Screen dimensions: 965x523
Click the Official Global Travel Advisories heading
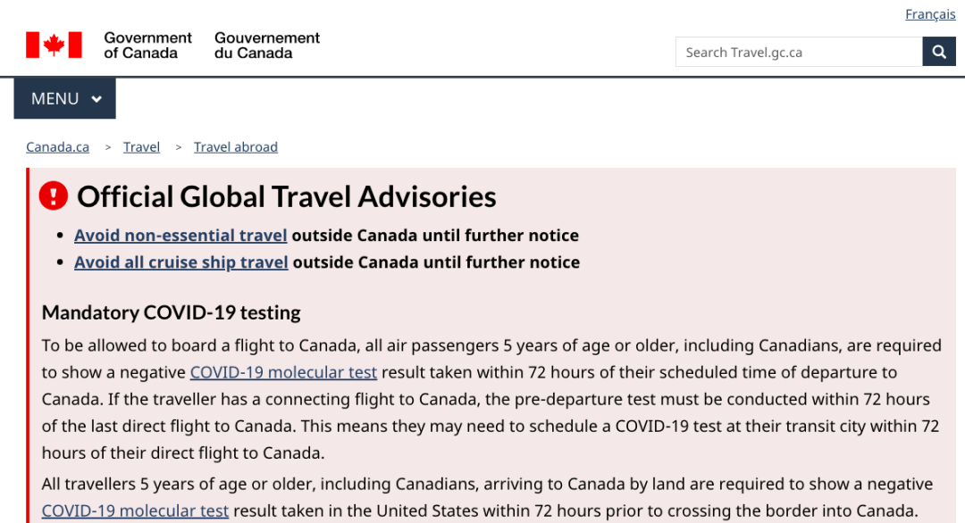point(286,196)
